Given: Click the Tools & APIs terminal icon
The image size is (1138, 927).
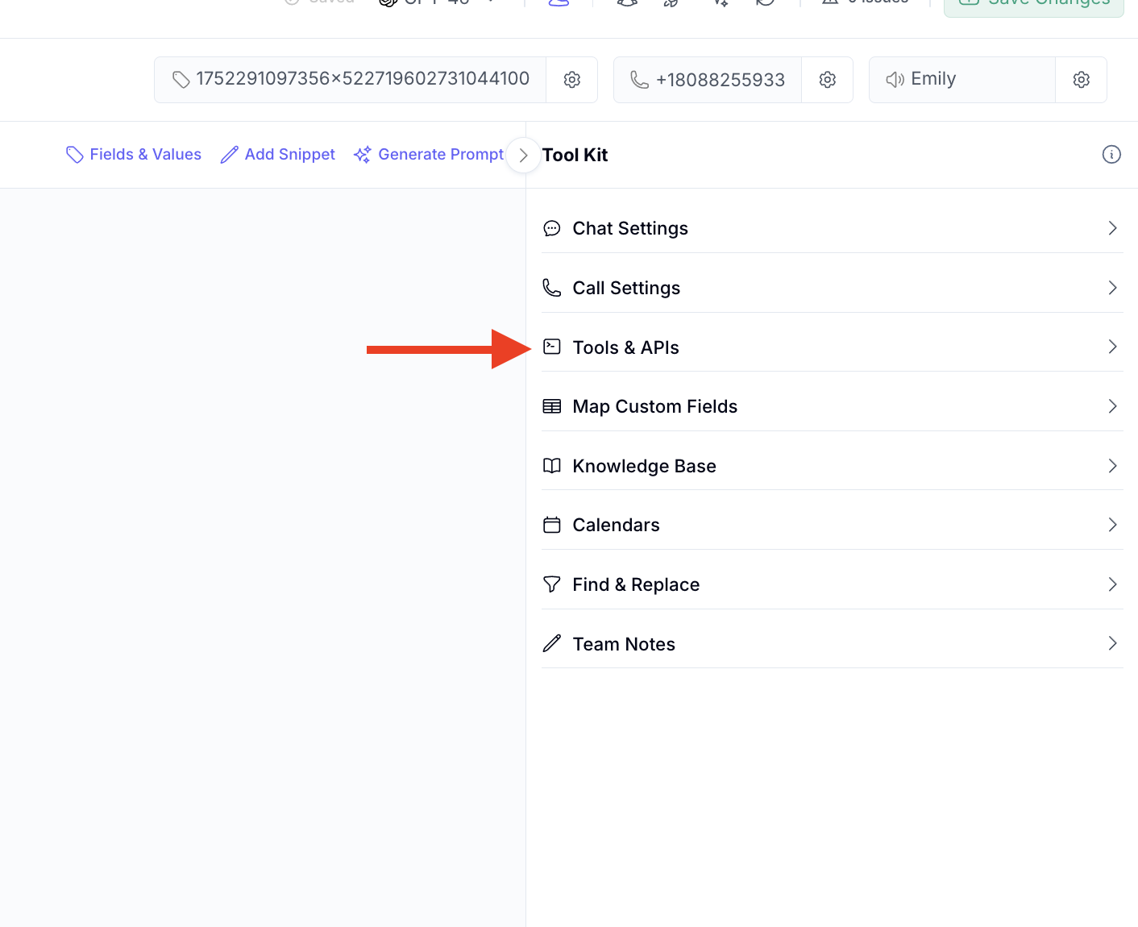Looking at the screenshot, I should pyautogui.click(x=552, y=347).
